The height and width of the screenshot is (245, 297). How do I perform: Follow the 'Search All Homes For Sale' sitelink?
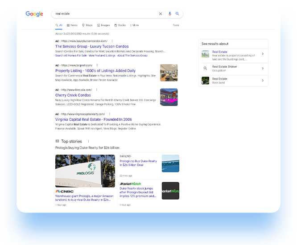(x=71, y=55)
